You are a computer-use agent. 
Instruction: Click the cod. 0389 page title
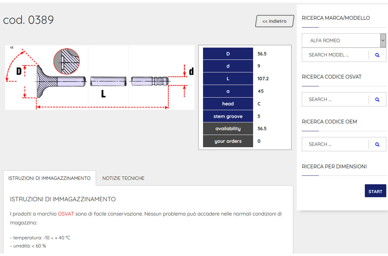[x=28, y=20]
